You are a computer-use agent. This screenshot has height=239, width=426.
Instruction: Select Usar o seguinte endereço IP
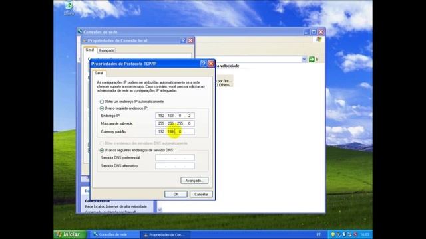click(102, 108)
